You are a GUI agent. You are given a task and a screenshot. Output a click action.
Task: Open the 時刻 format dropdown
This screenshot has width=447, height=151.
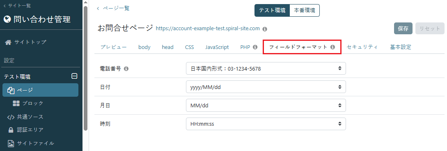pos(266,124)
